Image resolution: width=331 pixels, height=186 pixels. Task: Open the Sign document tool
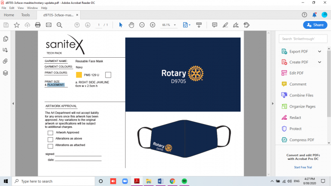(x=236, y=25)
